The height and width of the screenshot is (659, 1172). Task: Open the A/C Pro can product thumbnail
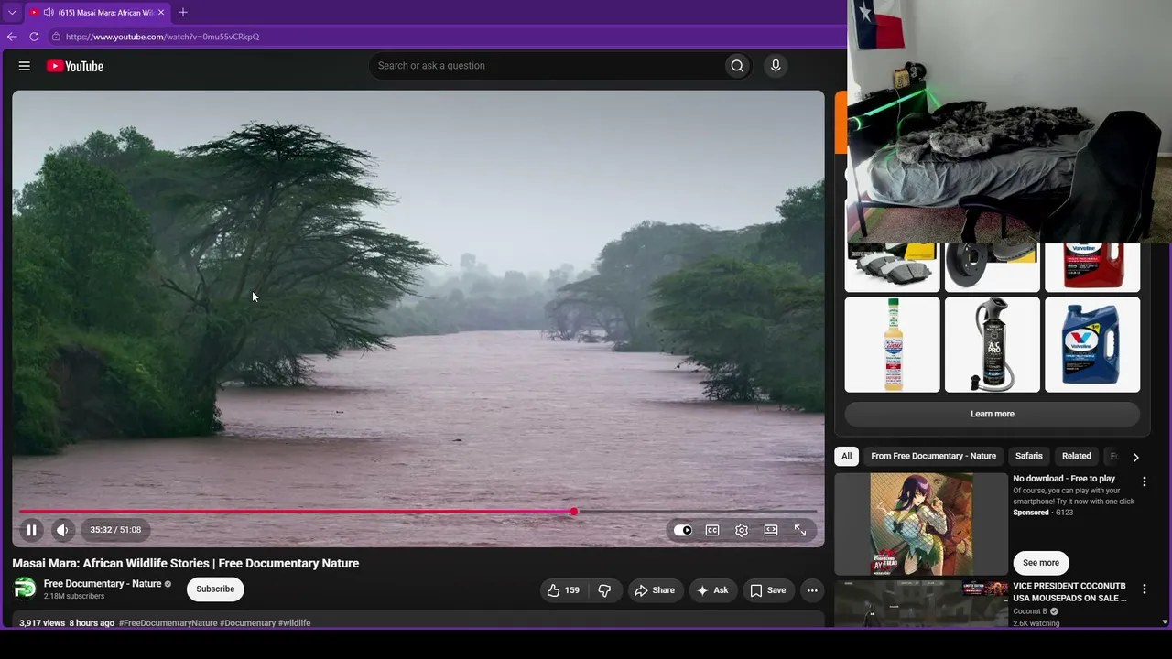coord(993,345)
